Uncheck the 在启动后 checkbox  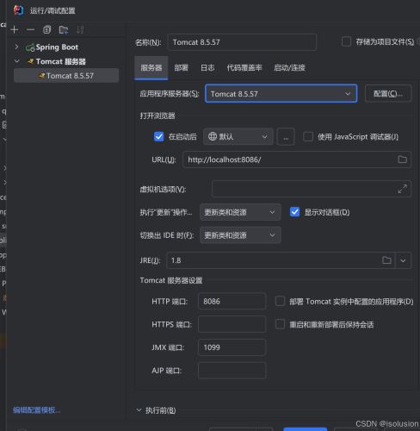tap(158, 137)
